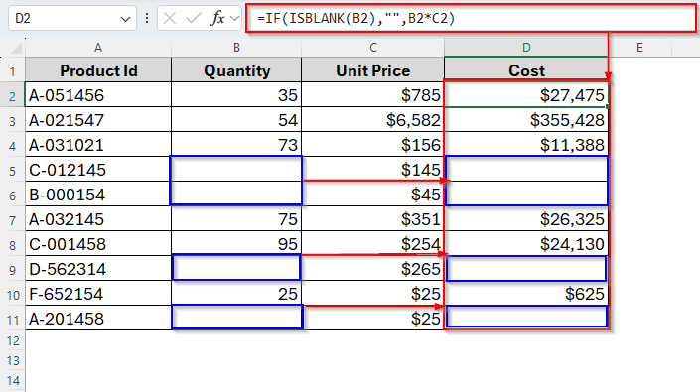Select cell containing D-562314
The image size is (700, 392).
click(x=98, y=269)
